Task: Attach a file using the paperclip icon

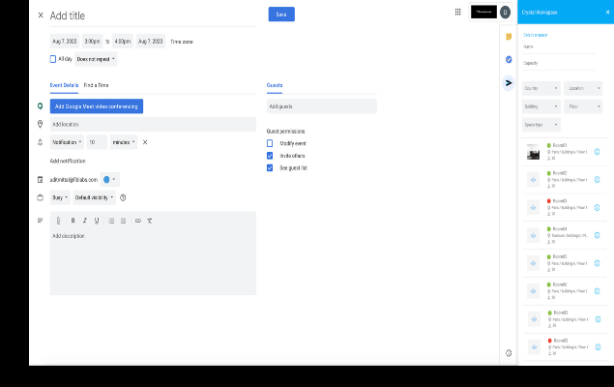Action: (58, 221)
